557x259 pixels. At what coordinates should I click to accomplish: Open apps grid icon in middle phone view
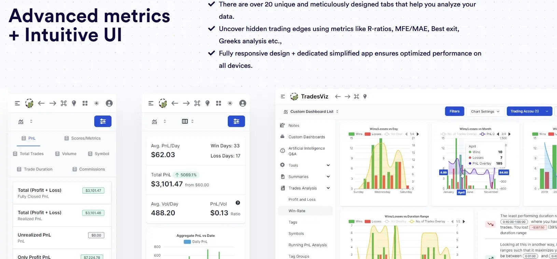tap(219, 103)
